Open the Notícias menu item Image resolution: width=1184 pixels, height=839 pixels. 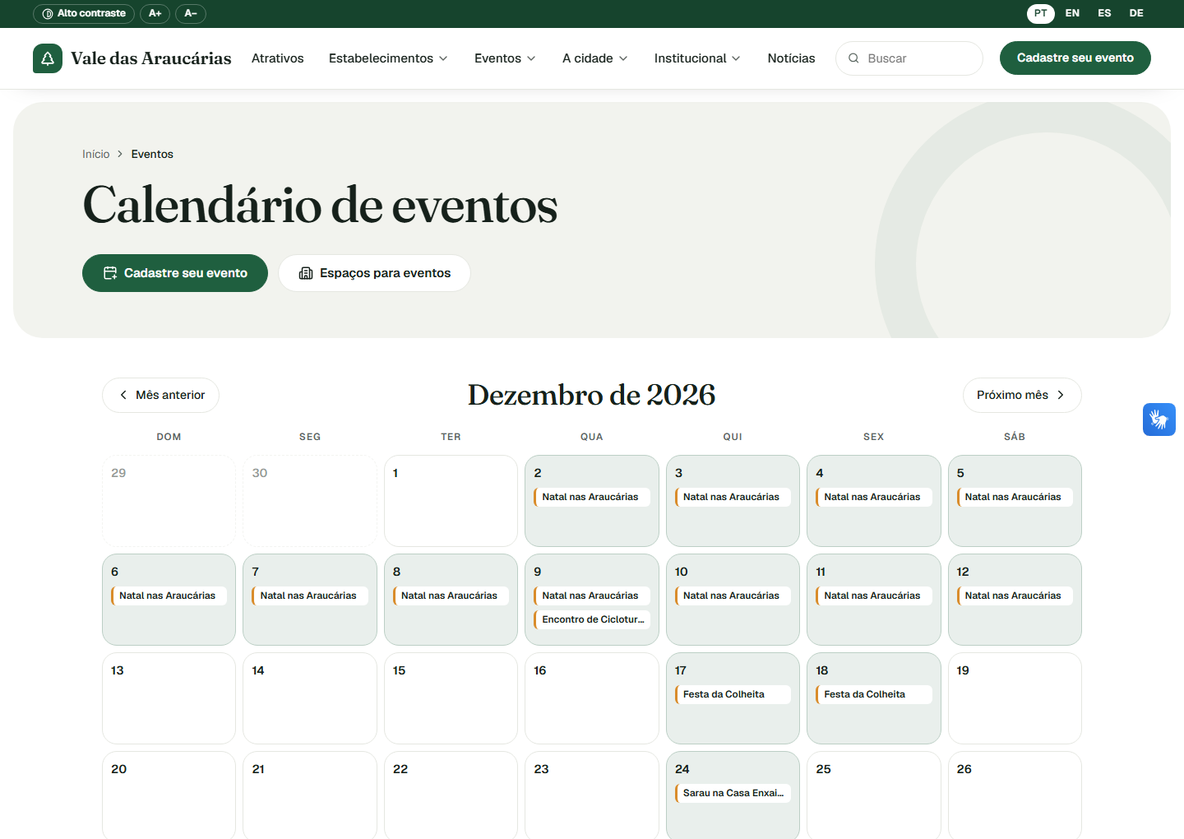coord(791,58)
